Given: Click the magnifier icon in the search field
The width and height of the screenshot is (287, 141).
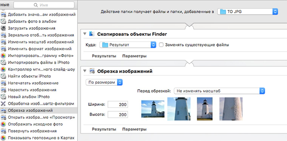Looking at the screenshot, I should pyautogui.click(x=36, y=5).
